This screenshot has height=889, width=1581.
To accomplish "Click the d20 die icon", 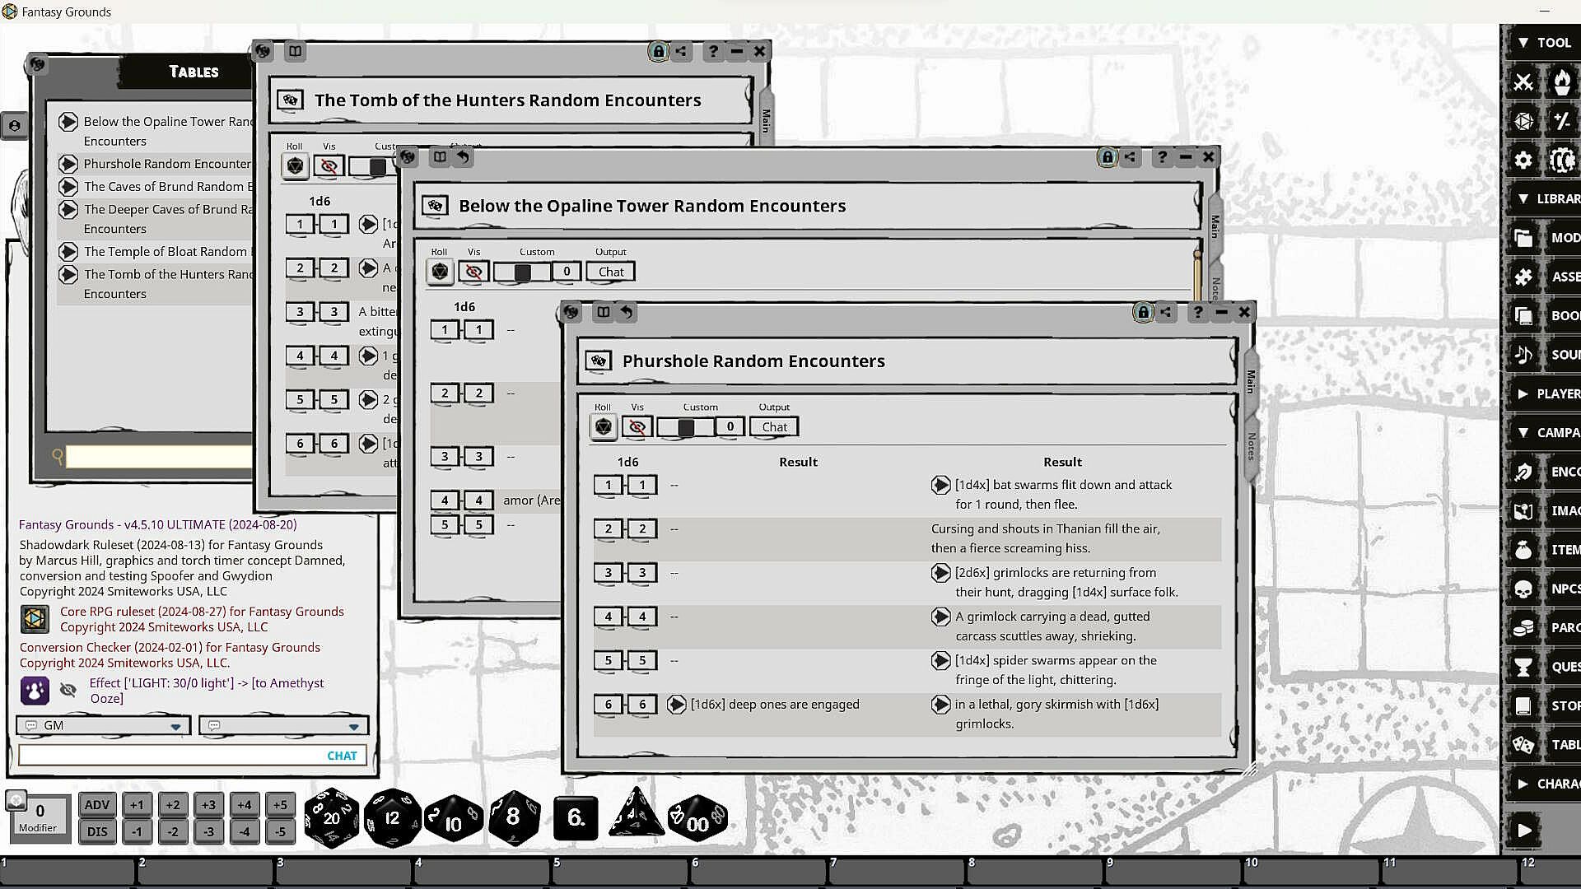I will (x=331, y=817).
